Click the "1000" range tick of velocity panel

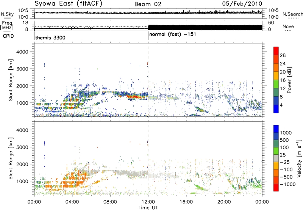(x=22, y=181)
